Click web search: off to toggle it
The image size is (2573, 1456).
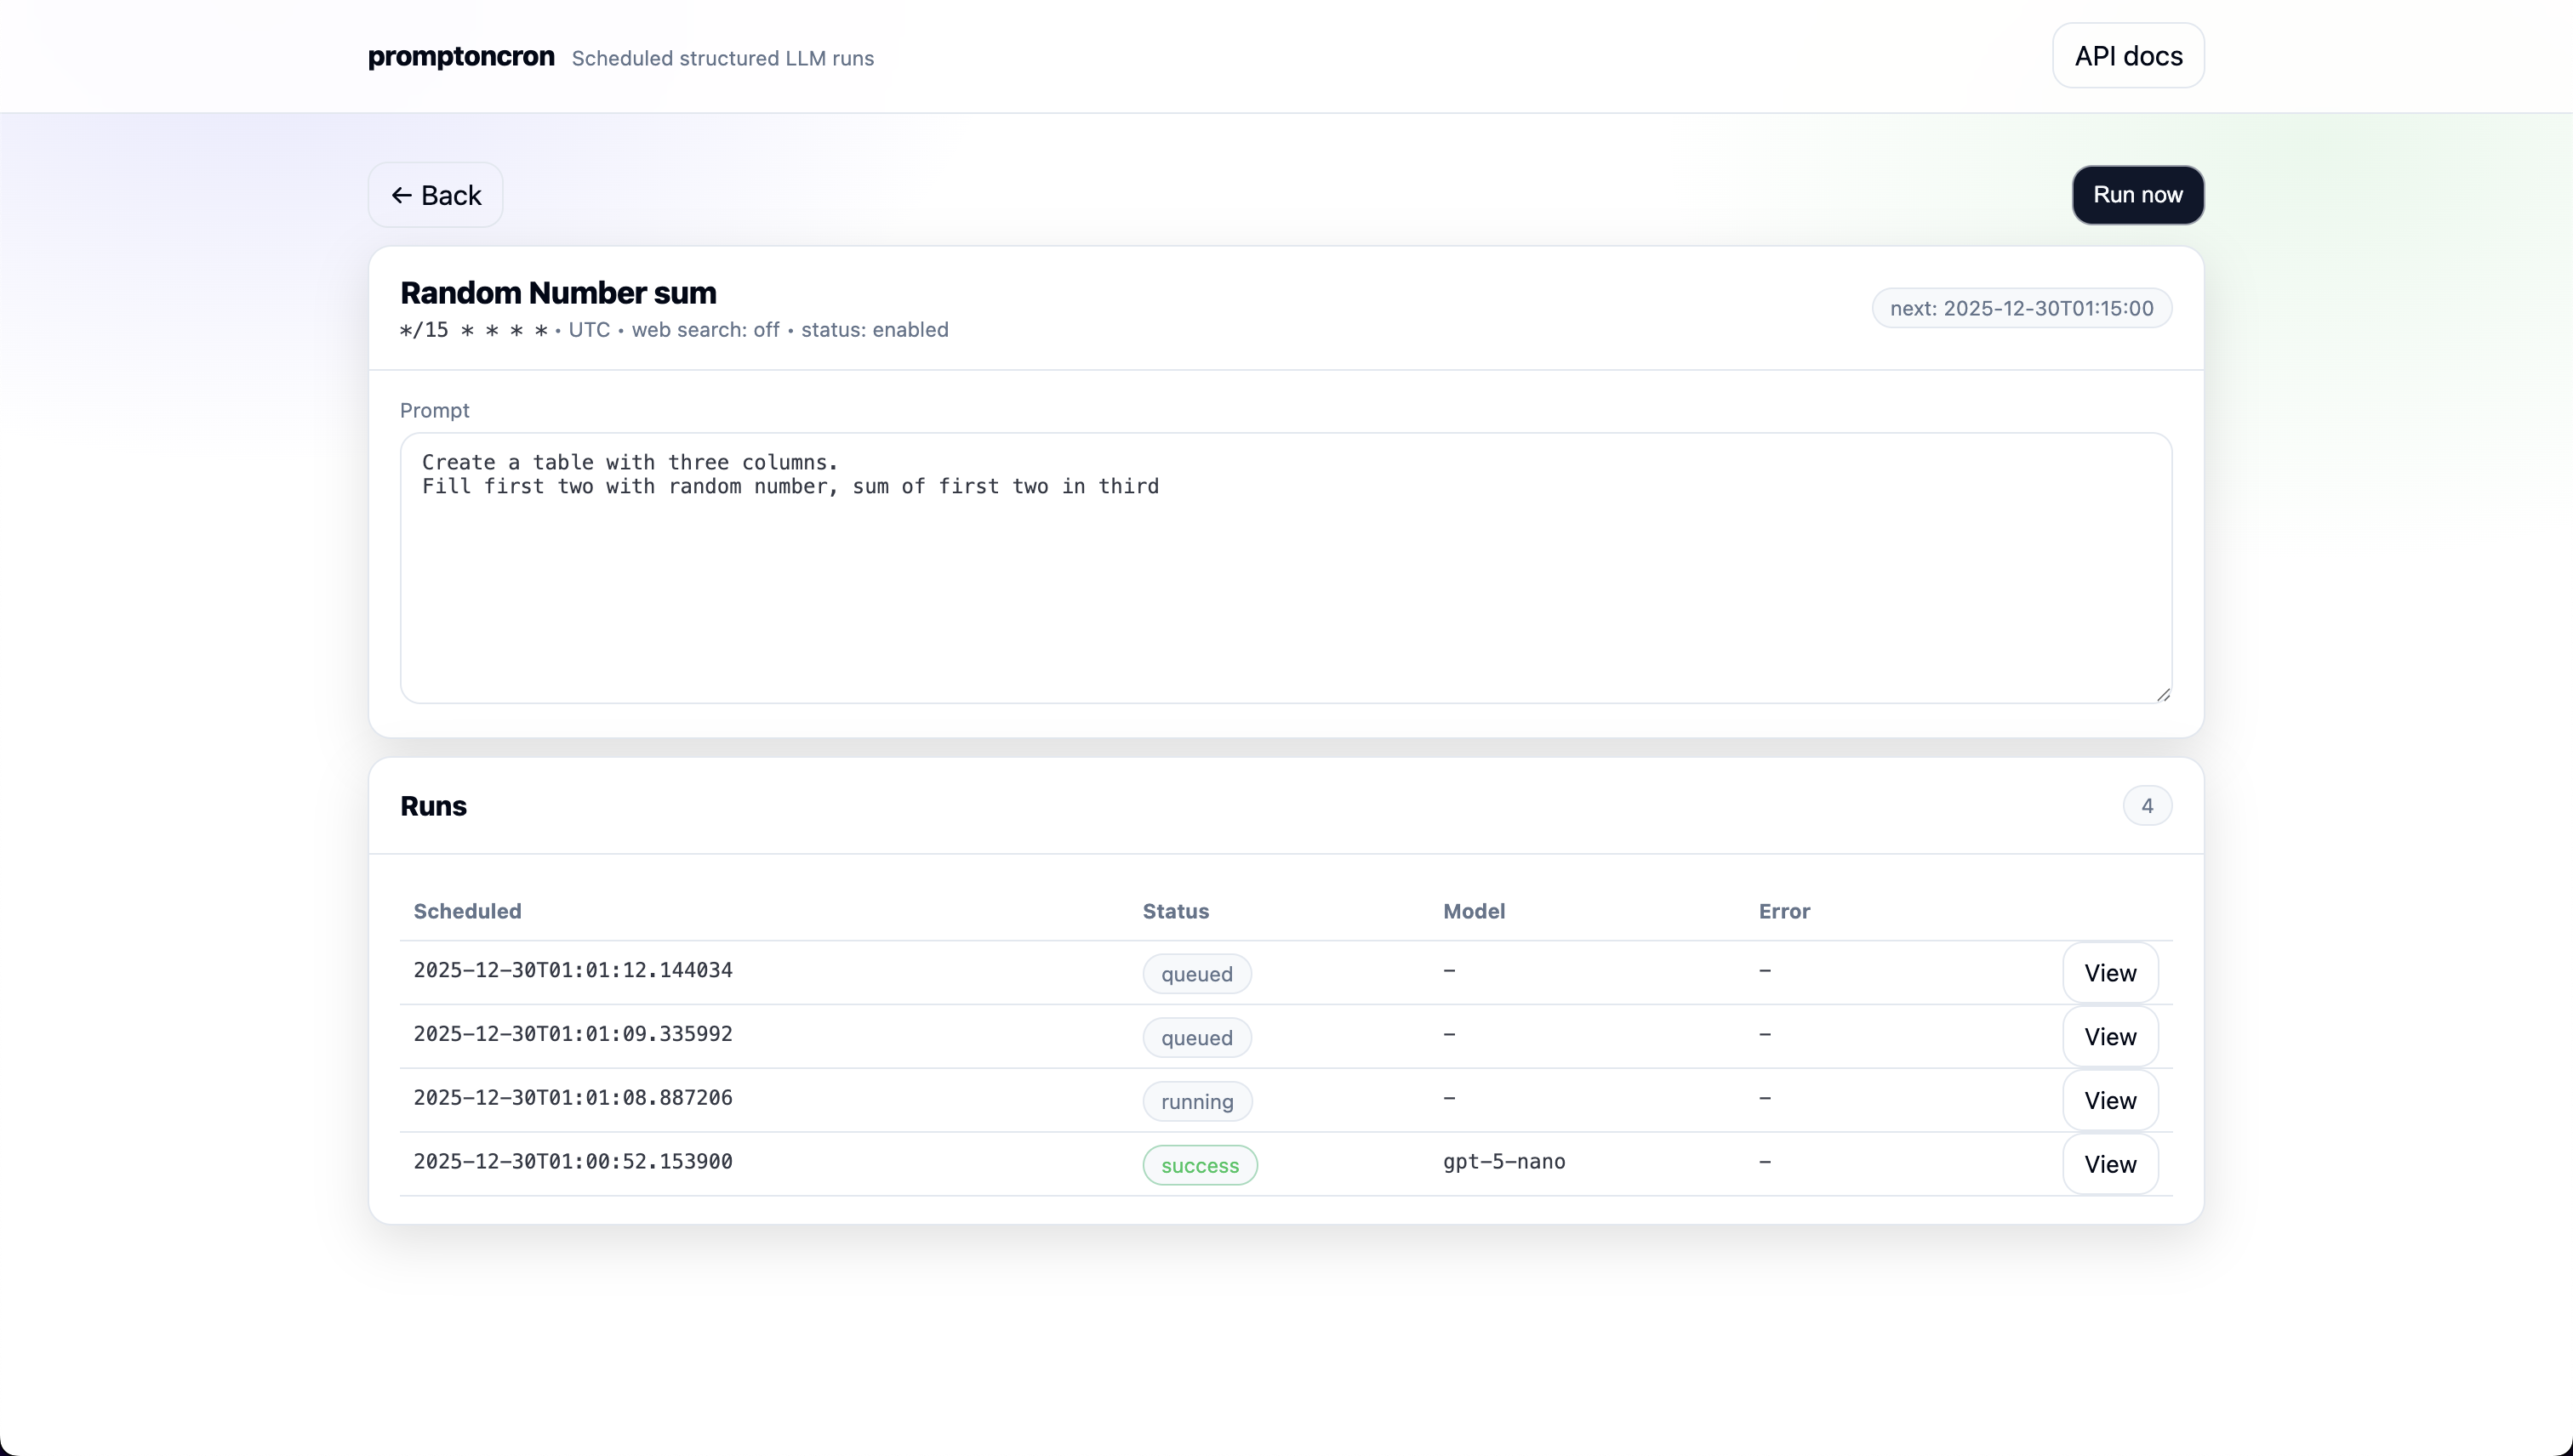[706, 329]
